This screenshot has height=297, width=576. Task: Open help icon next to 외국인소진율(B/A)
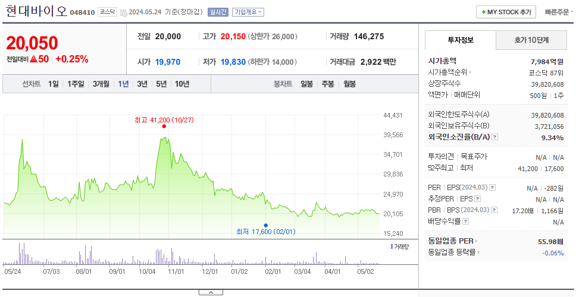click(495, 137)
